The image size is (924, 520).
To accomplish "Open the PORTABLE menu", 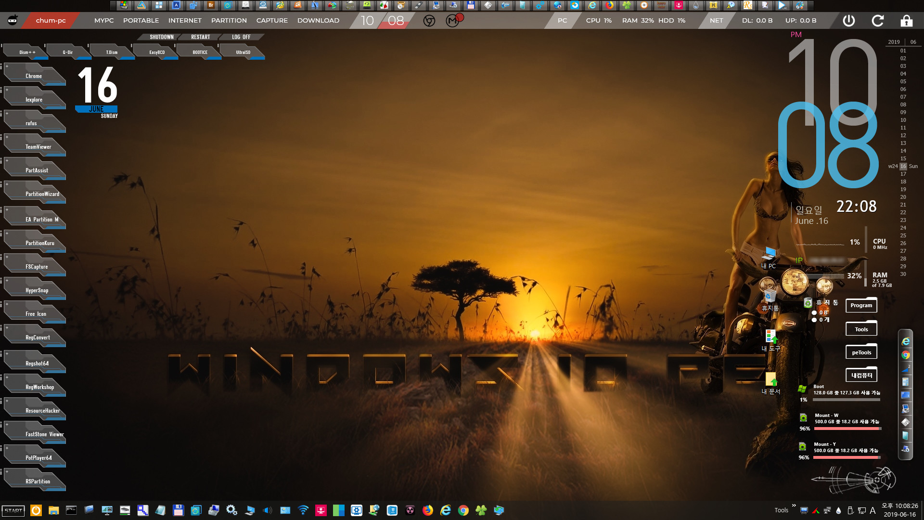I will (141, 20).
